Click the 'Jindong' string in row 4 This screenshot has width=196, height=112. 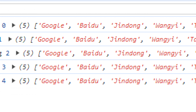127,81
